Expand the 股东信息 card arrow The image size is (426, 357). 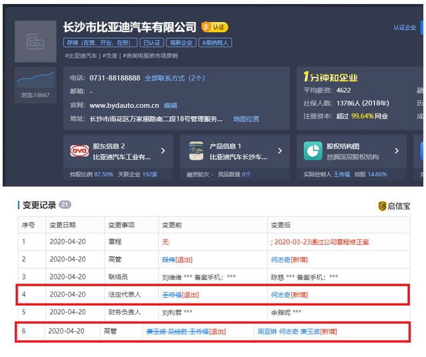point(162,151)
